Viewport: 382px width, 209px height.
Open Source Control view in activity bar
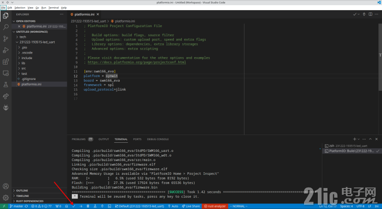pyautogui.click(x=6, y=39)
